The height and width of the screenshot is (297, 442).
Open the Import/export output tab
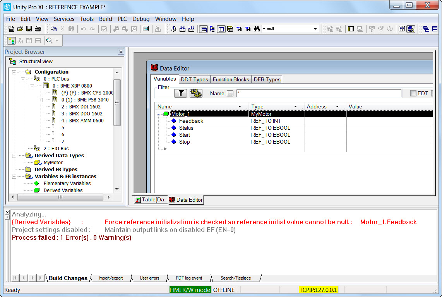coord(111,278)
